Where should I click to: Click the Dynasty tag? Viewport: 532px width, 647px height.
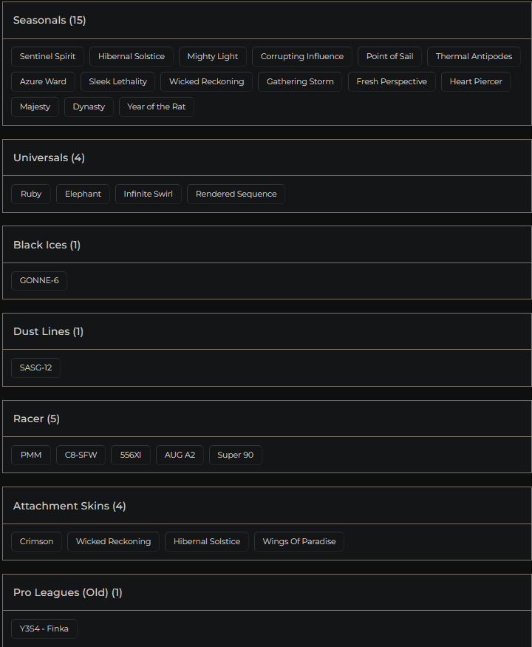coord(88,106)
